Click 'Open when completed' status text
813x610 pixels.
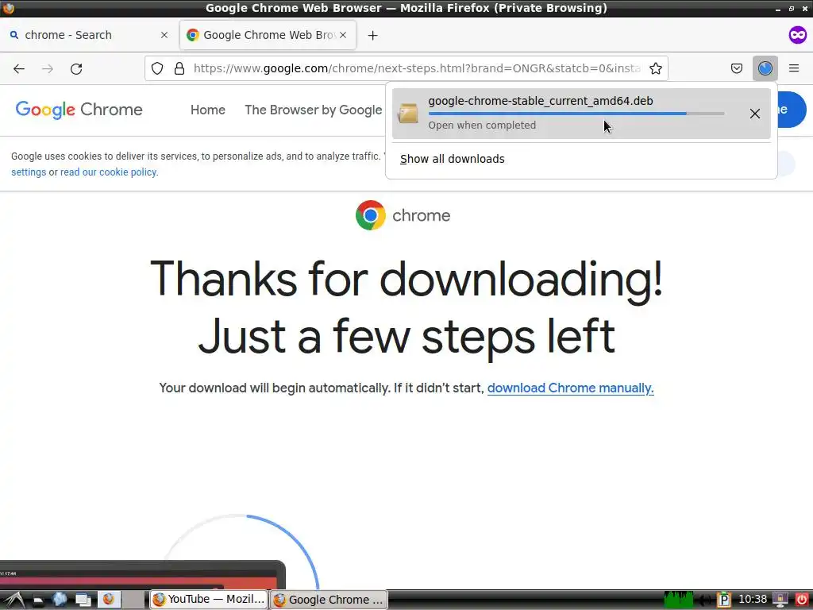(482, 125)
